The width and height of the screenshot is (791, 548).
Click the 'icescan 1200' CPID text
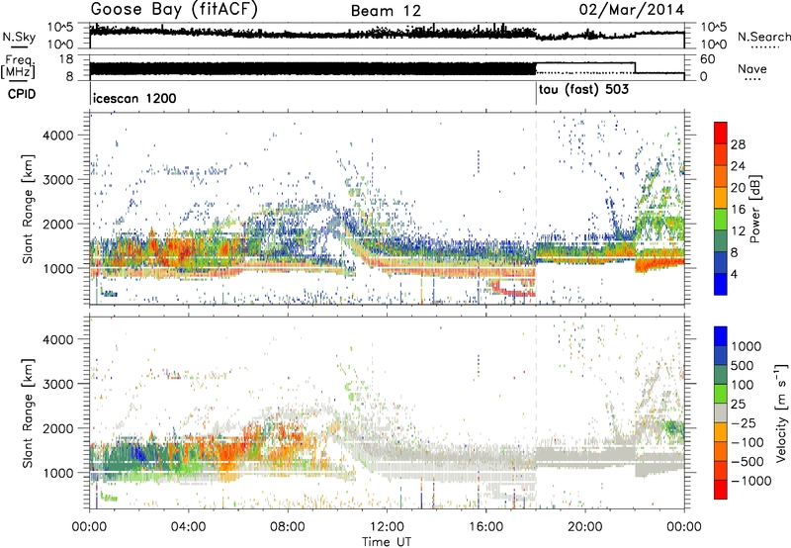tap(134, 98)
